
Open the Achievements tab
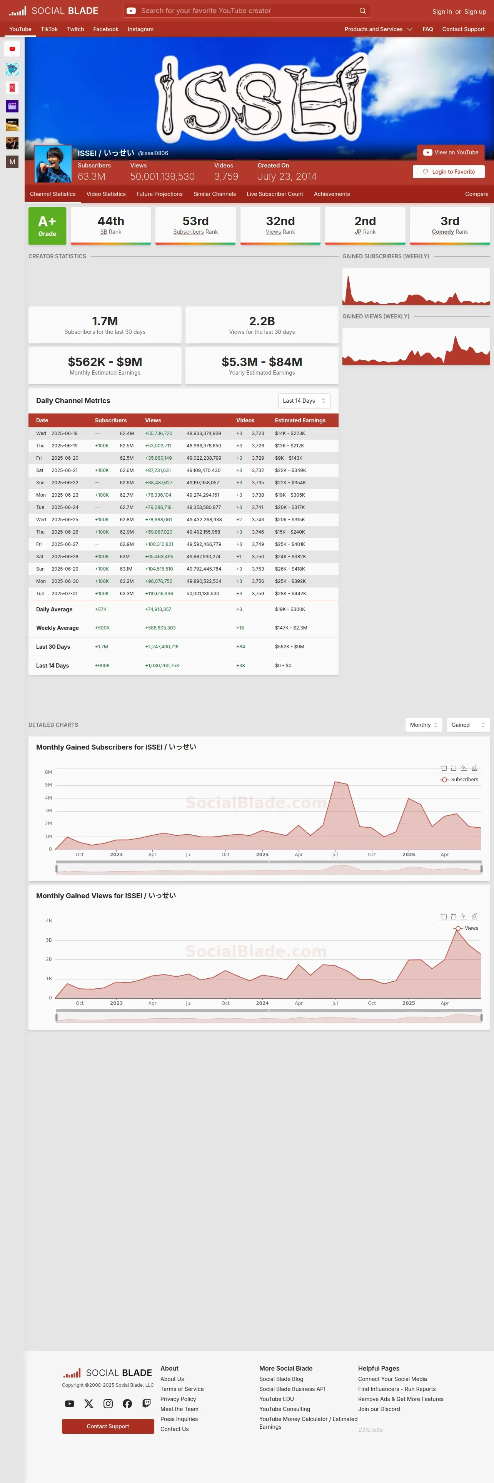pyautogui.click(x=332, y=194)
